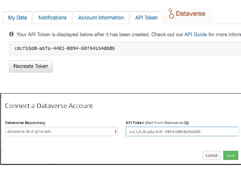Click the info icon beside API Token message
The height and width of the screenshot is (181, 241).
click(x=11, y=34)
